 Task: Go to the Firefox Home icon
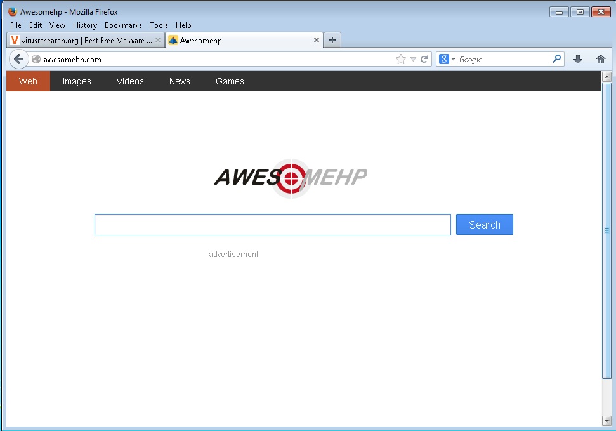[x=600, y=60]
